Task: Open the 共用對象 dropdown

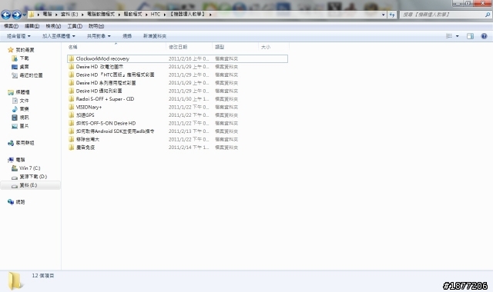Action: point(99,36)
